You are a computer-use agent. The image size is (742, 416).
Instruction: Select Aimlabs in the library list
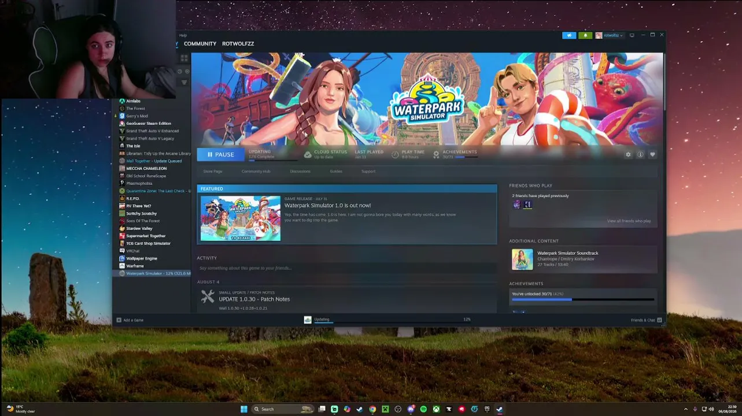click(152, 101)
